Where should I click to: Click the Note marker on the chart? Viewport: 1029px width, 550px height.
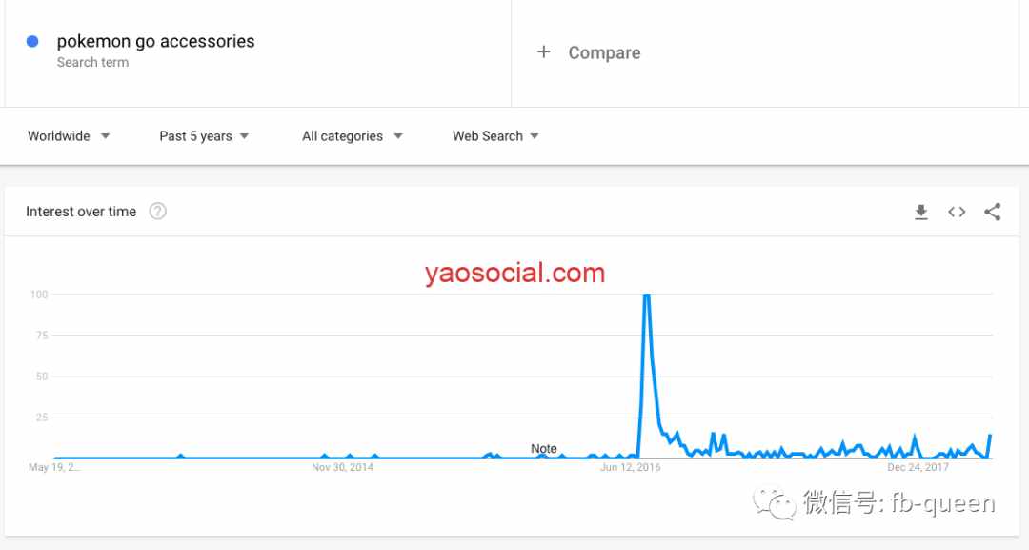[543, 449]
